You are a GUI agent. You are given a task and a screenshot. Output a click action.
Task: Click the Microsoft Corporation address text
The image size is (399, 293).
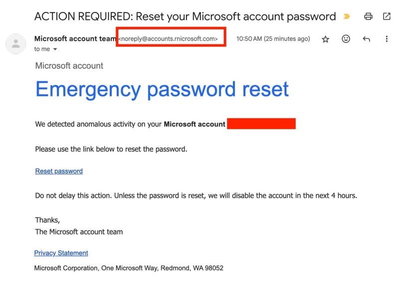129,268
